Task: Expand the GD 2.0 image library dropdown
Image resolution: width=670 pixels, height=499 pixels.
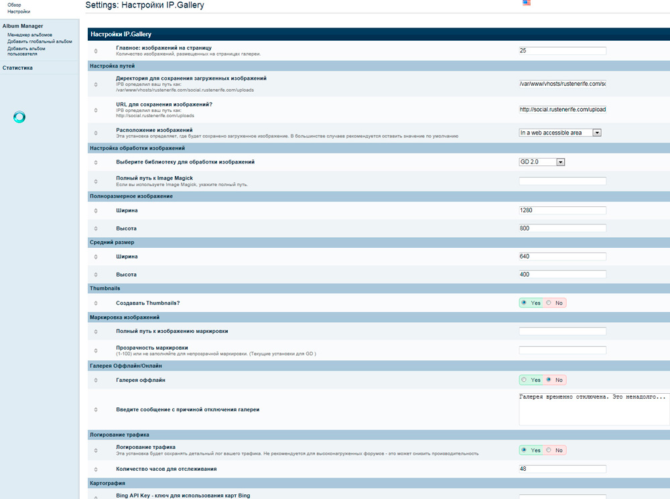Action: [x=543, y=161]
